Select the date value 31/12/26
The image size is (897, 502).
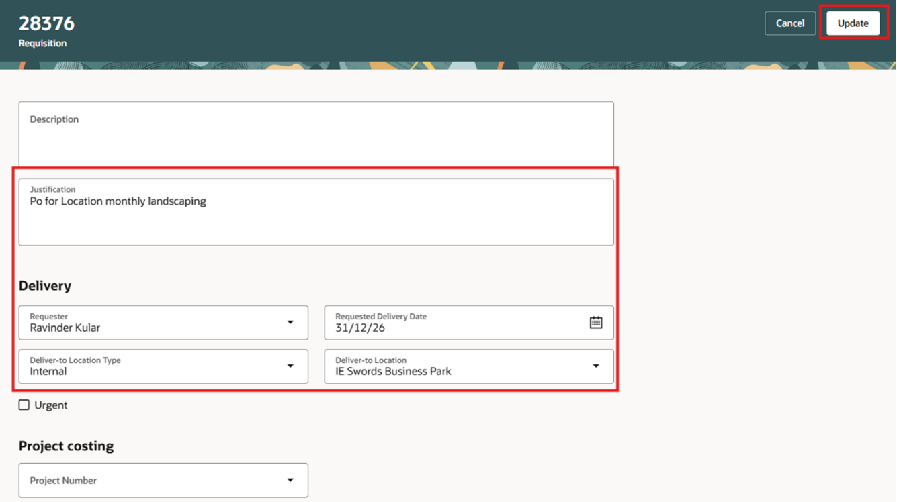360,328
